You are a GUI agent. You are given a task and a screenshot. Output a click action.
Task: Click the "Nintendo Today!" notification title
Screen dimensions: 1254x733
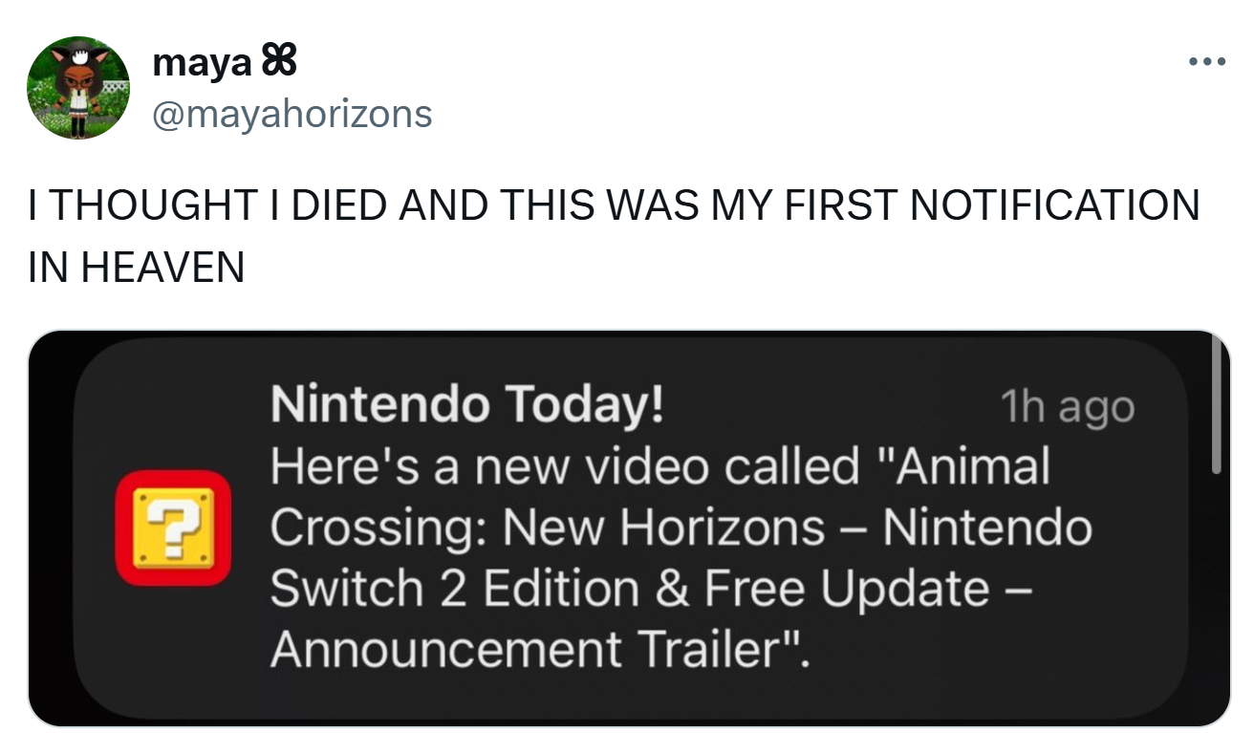(466, 406)
